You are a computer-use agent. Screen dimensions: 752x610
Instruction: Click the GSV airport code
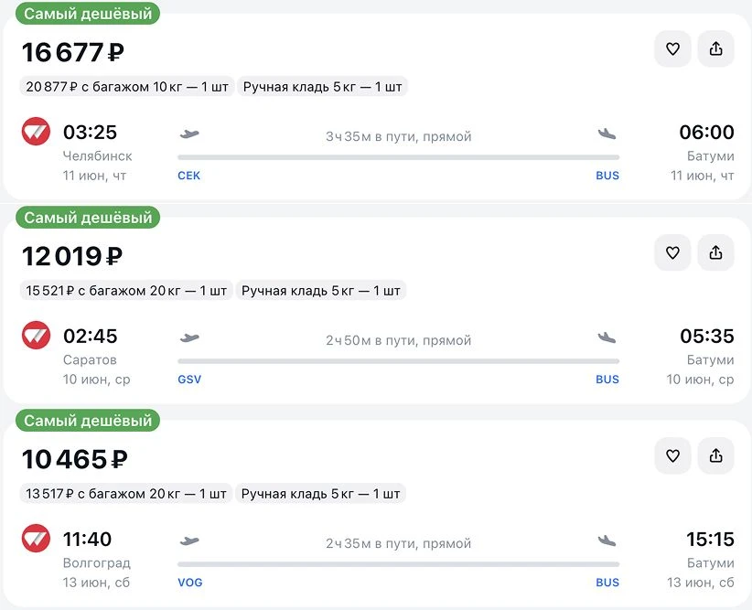point(189,379)
